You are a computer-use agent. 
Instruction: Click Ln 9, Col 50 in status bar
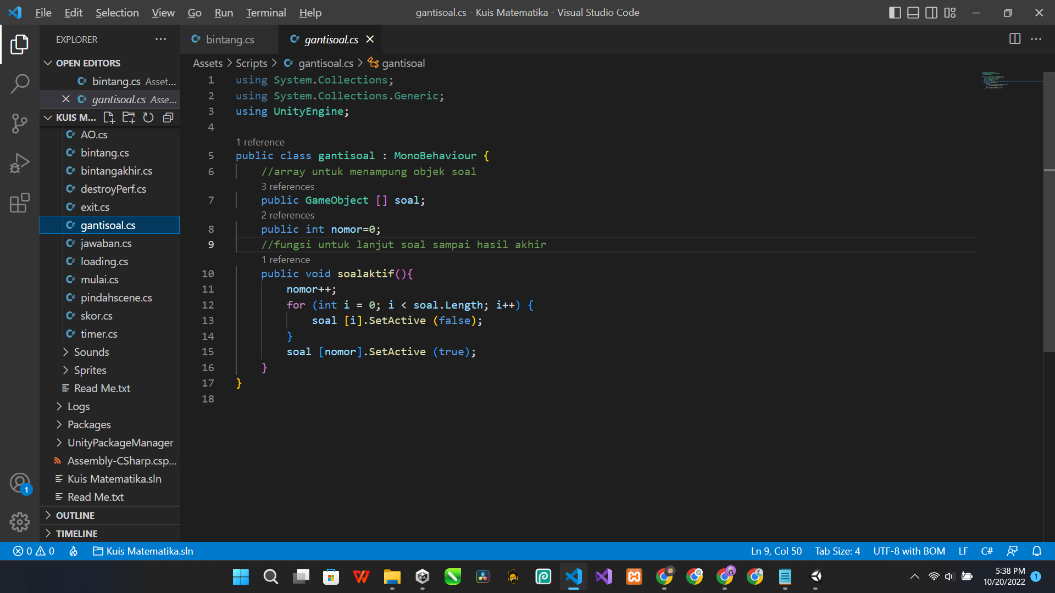pos(776,551)
